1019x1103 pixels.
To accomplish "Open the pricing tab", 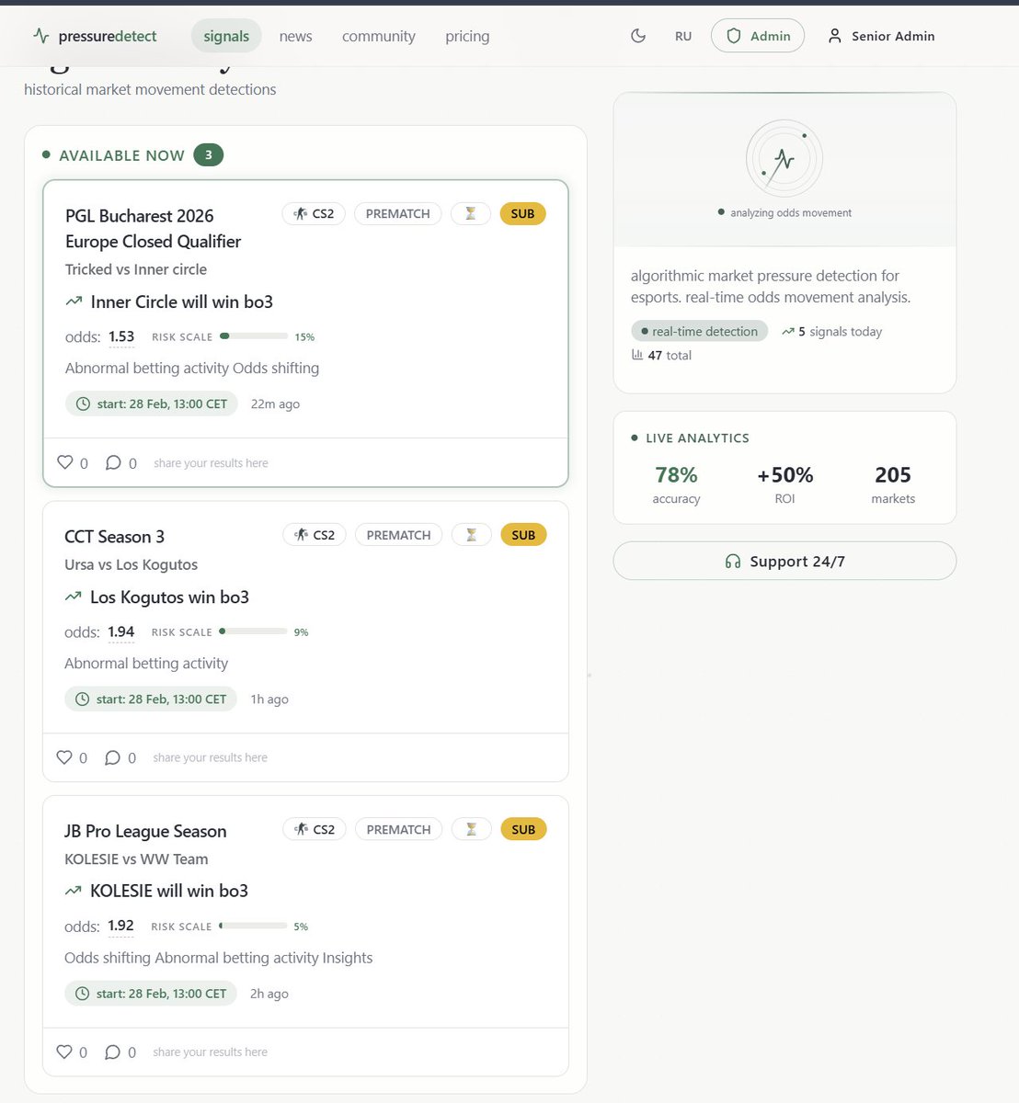I will point(467,36).
